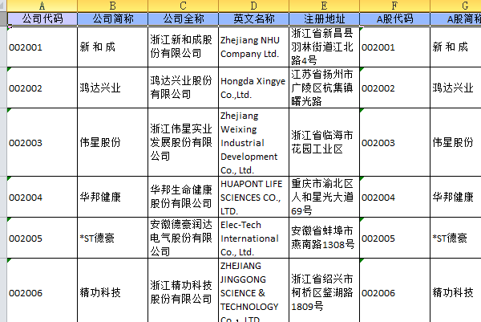Screen dimensions: 481x322
Task: Select company code 002003 in column A
Action: 42,142
